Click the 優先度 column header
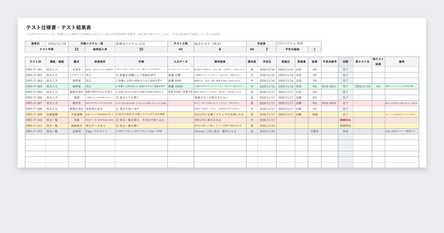 [252, 62]
